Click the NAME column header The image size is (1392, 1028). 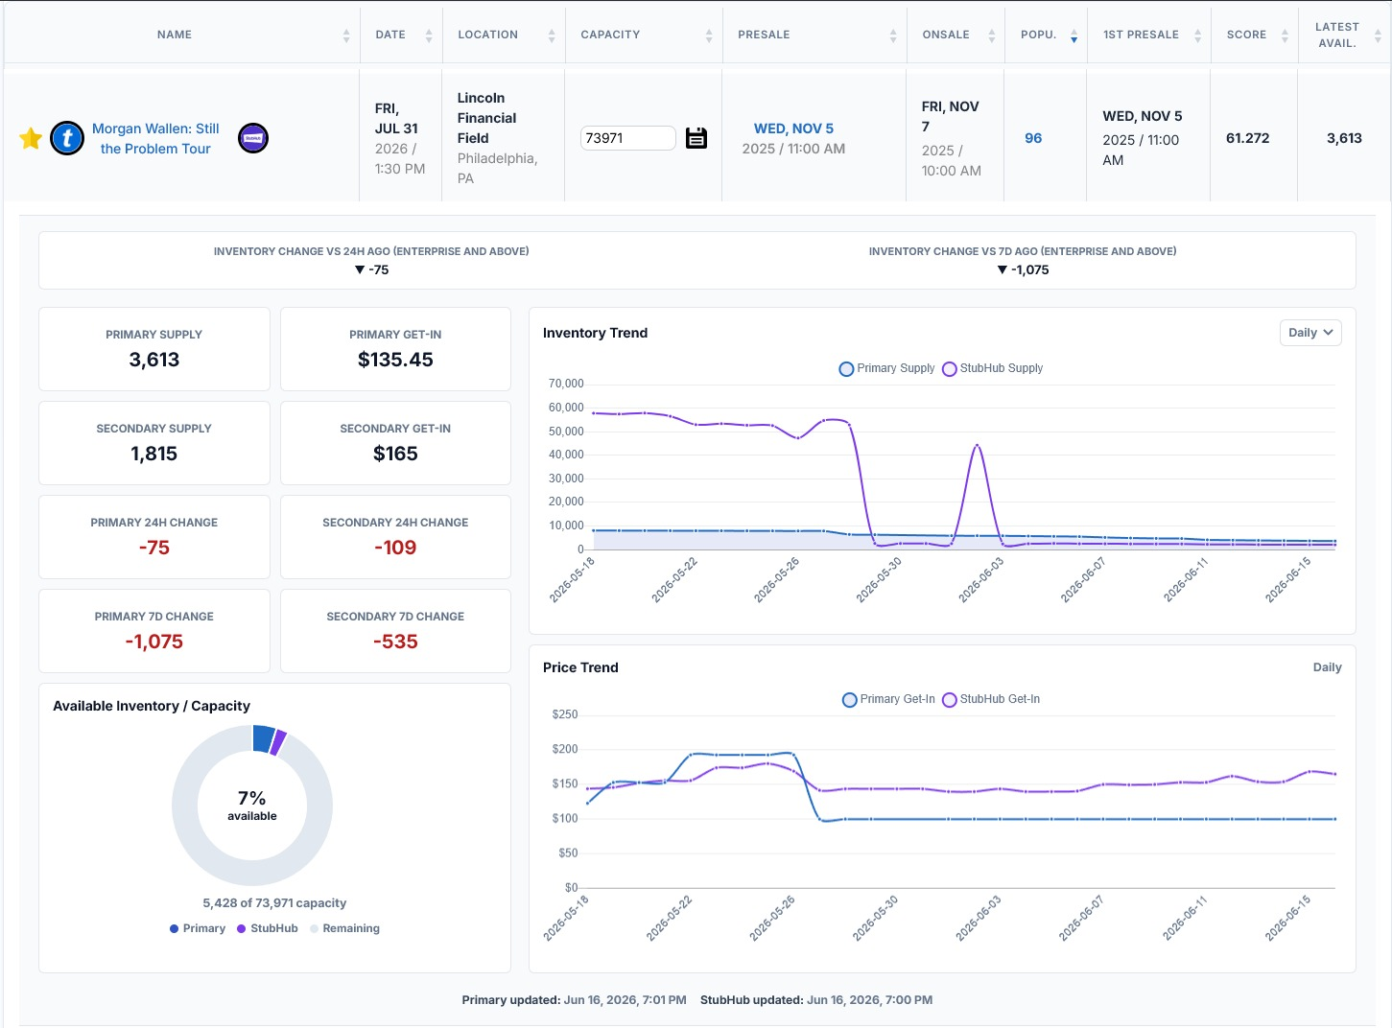point(175,35)
